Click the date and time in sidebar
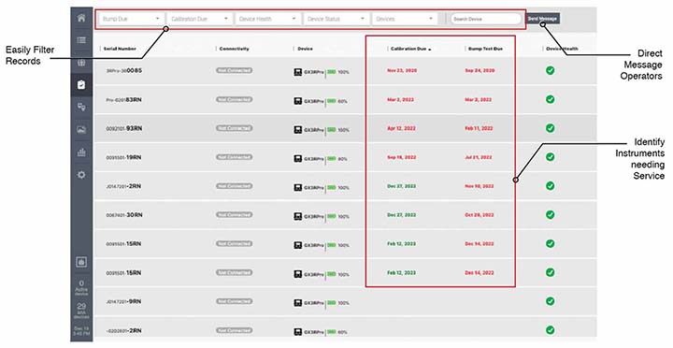673x348 pixels. coord(81,331)
